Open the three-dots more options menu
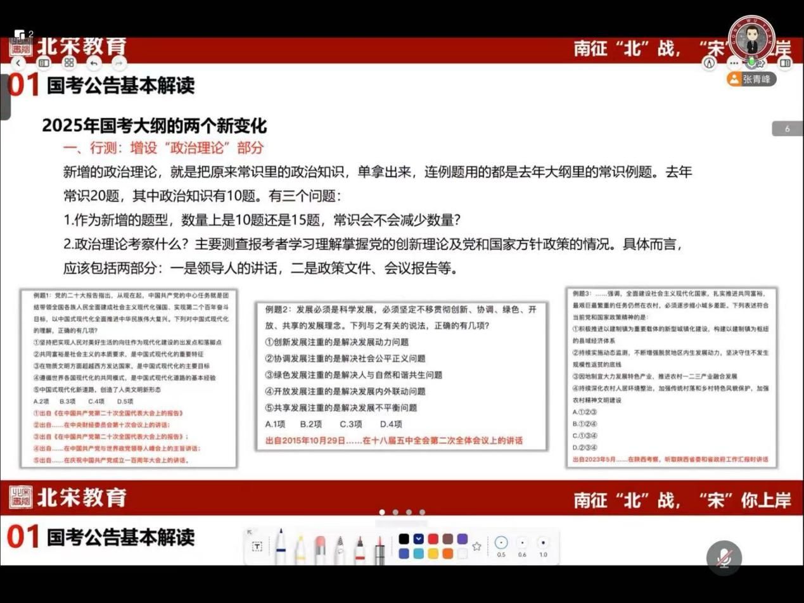The height and width of the screenshot is (603, 804). (734, 63)
